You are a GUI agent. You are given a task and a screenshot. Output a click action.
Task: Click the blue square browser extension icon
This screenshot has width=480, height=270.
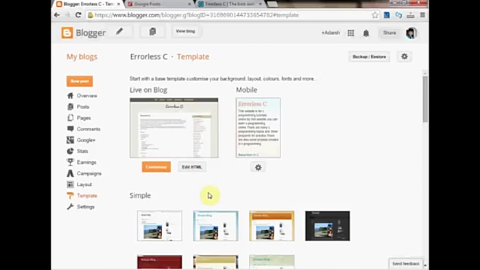pyautogui.click(x=387, y=15)
